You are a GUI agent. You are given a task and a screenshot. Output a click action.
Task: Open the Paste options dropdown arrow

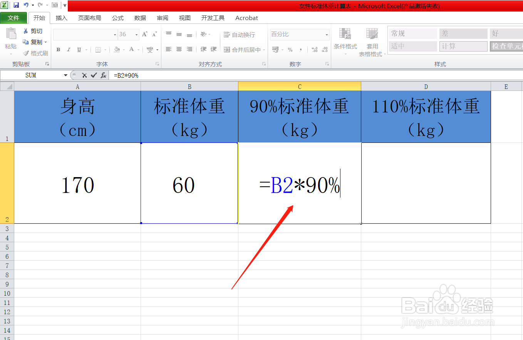point(11,54)
